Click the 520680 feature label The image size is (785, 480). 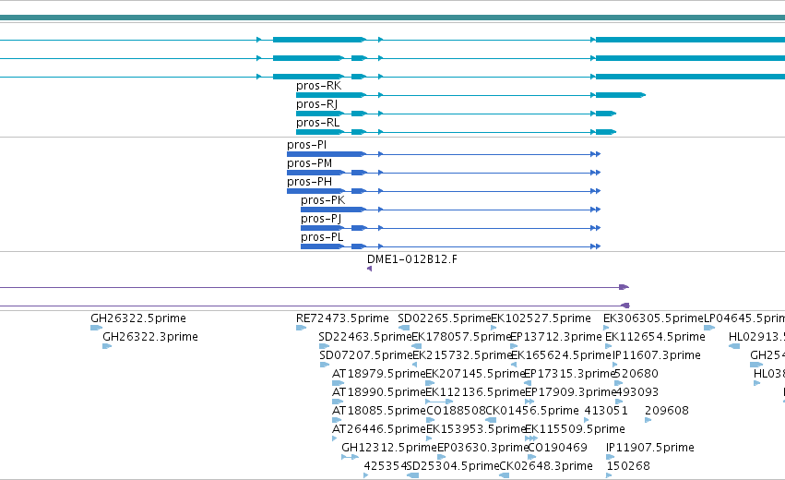click(636, 374)
